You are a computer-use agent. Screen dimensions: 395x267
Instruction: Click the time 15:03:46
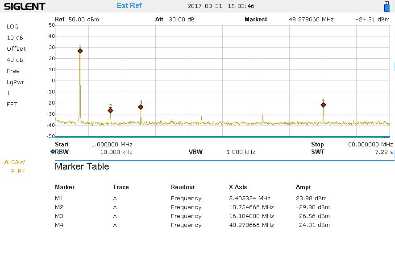click(x=241, y=6)
